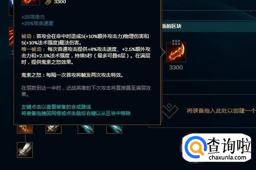
Task: Click the 左键点击以查看装备的合成路线 hint
Action: point(56,107)
